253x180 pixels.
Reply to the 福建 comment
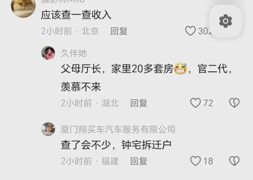pos(139,161)
